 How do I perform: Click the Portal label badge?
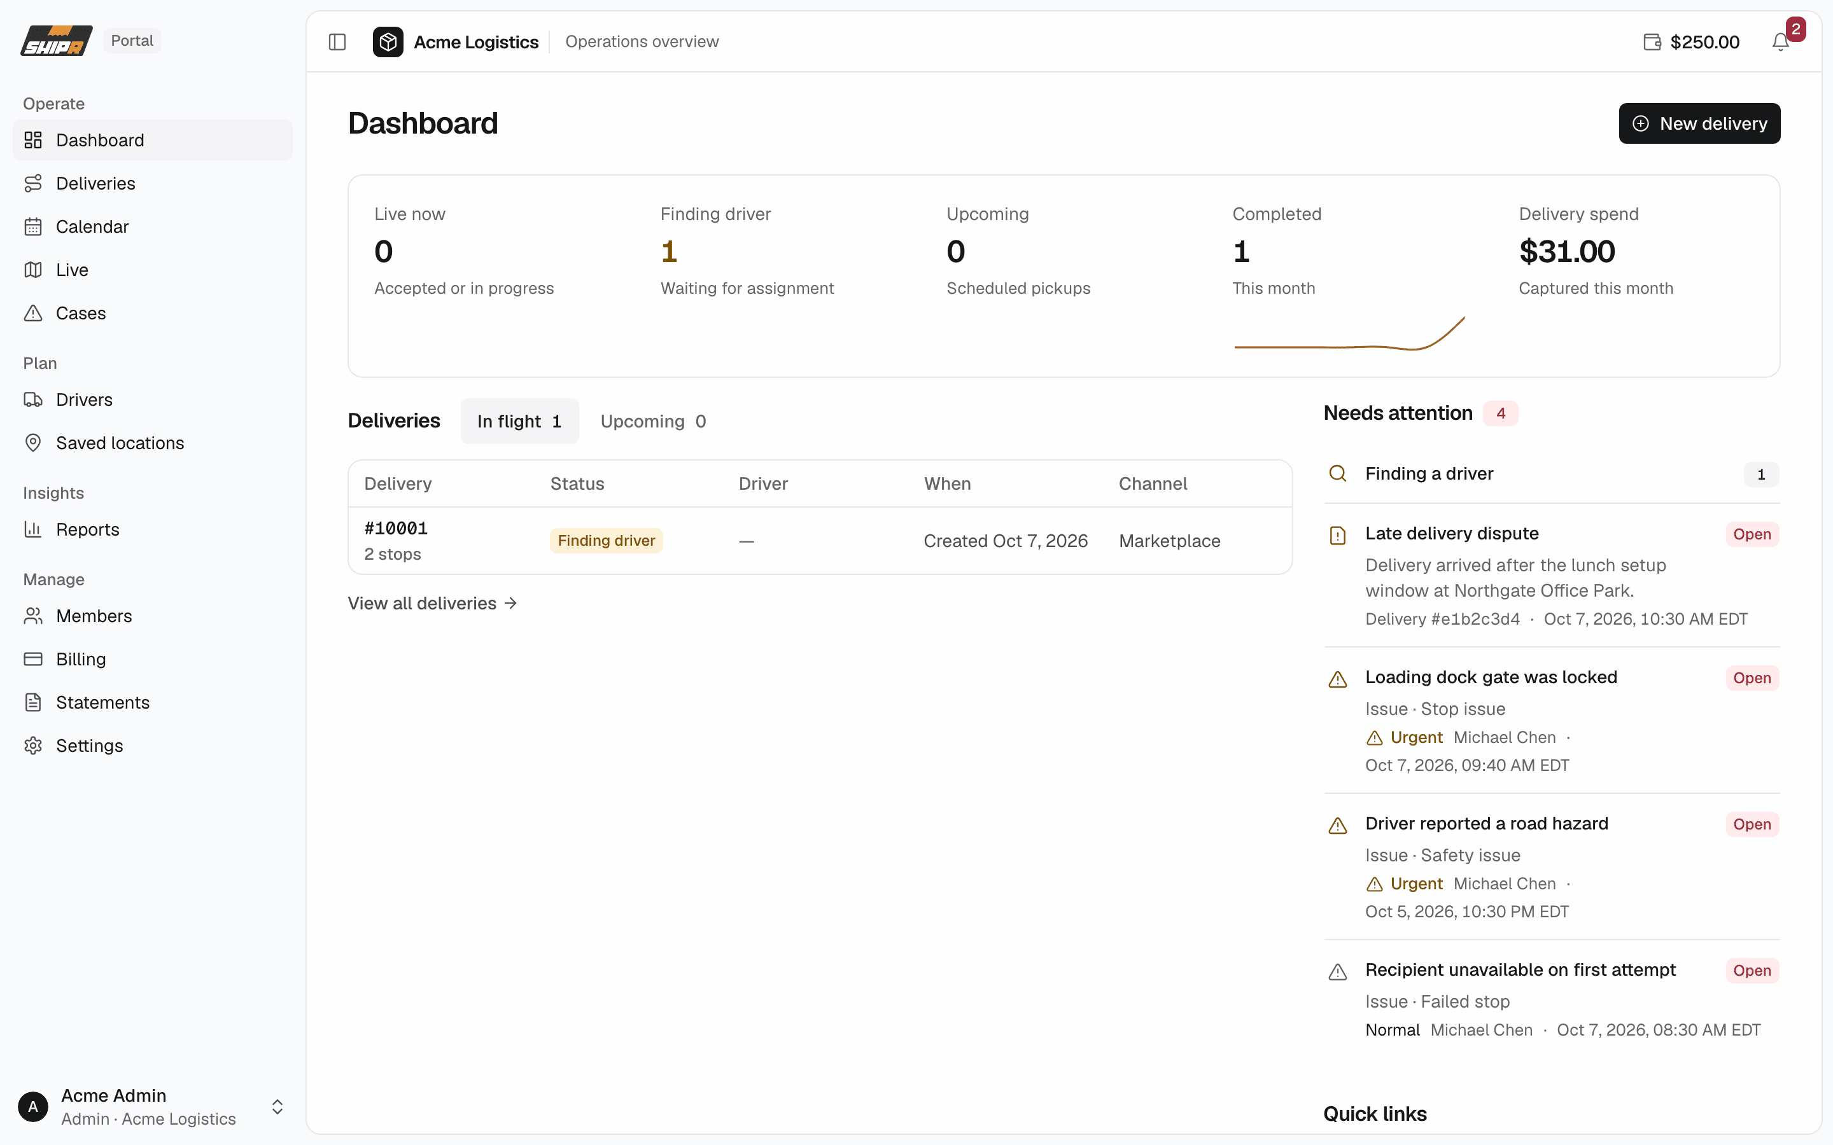click(x=132, y=41)
